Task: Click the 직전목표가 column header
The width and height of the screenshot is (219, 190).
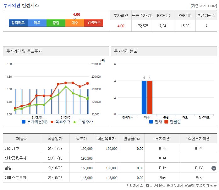Action: (107, 139)
